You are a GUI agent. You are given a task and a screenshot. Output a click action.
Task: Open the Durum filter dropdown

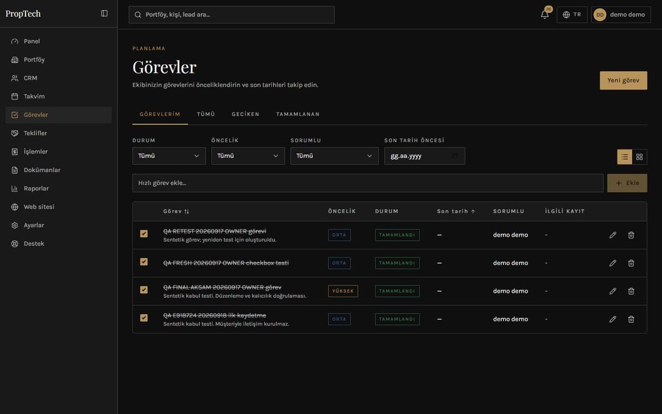tap(169, 156)
